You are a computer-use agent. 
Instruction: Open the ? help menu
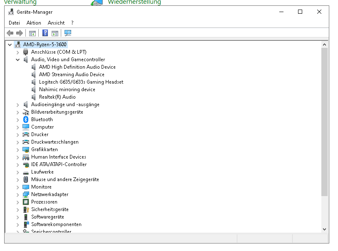72,23
